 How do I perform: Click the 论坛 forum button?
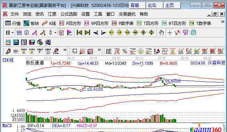[154, 6]
